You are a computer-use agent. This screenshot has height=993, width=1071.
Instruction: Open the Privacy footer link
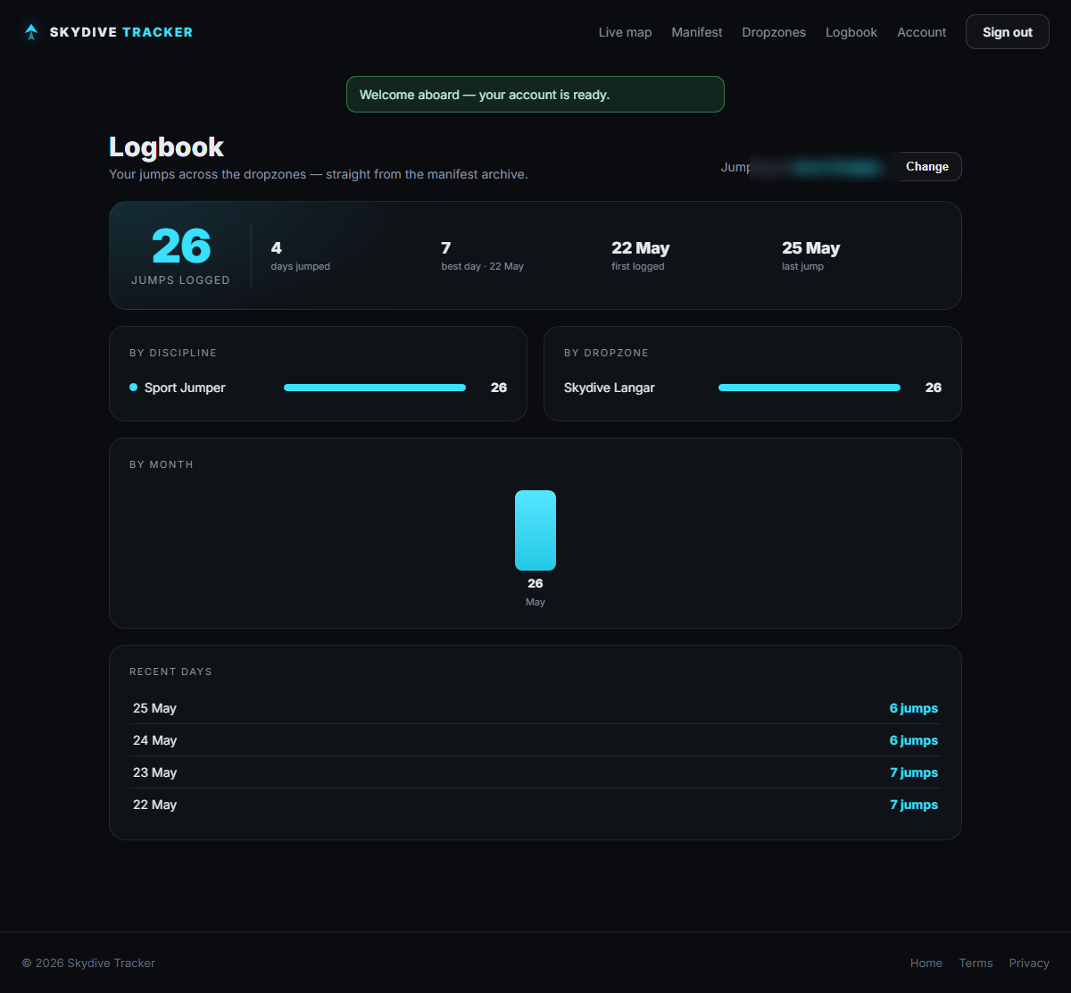pyautogui.click(x=1029, y=963)
